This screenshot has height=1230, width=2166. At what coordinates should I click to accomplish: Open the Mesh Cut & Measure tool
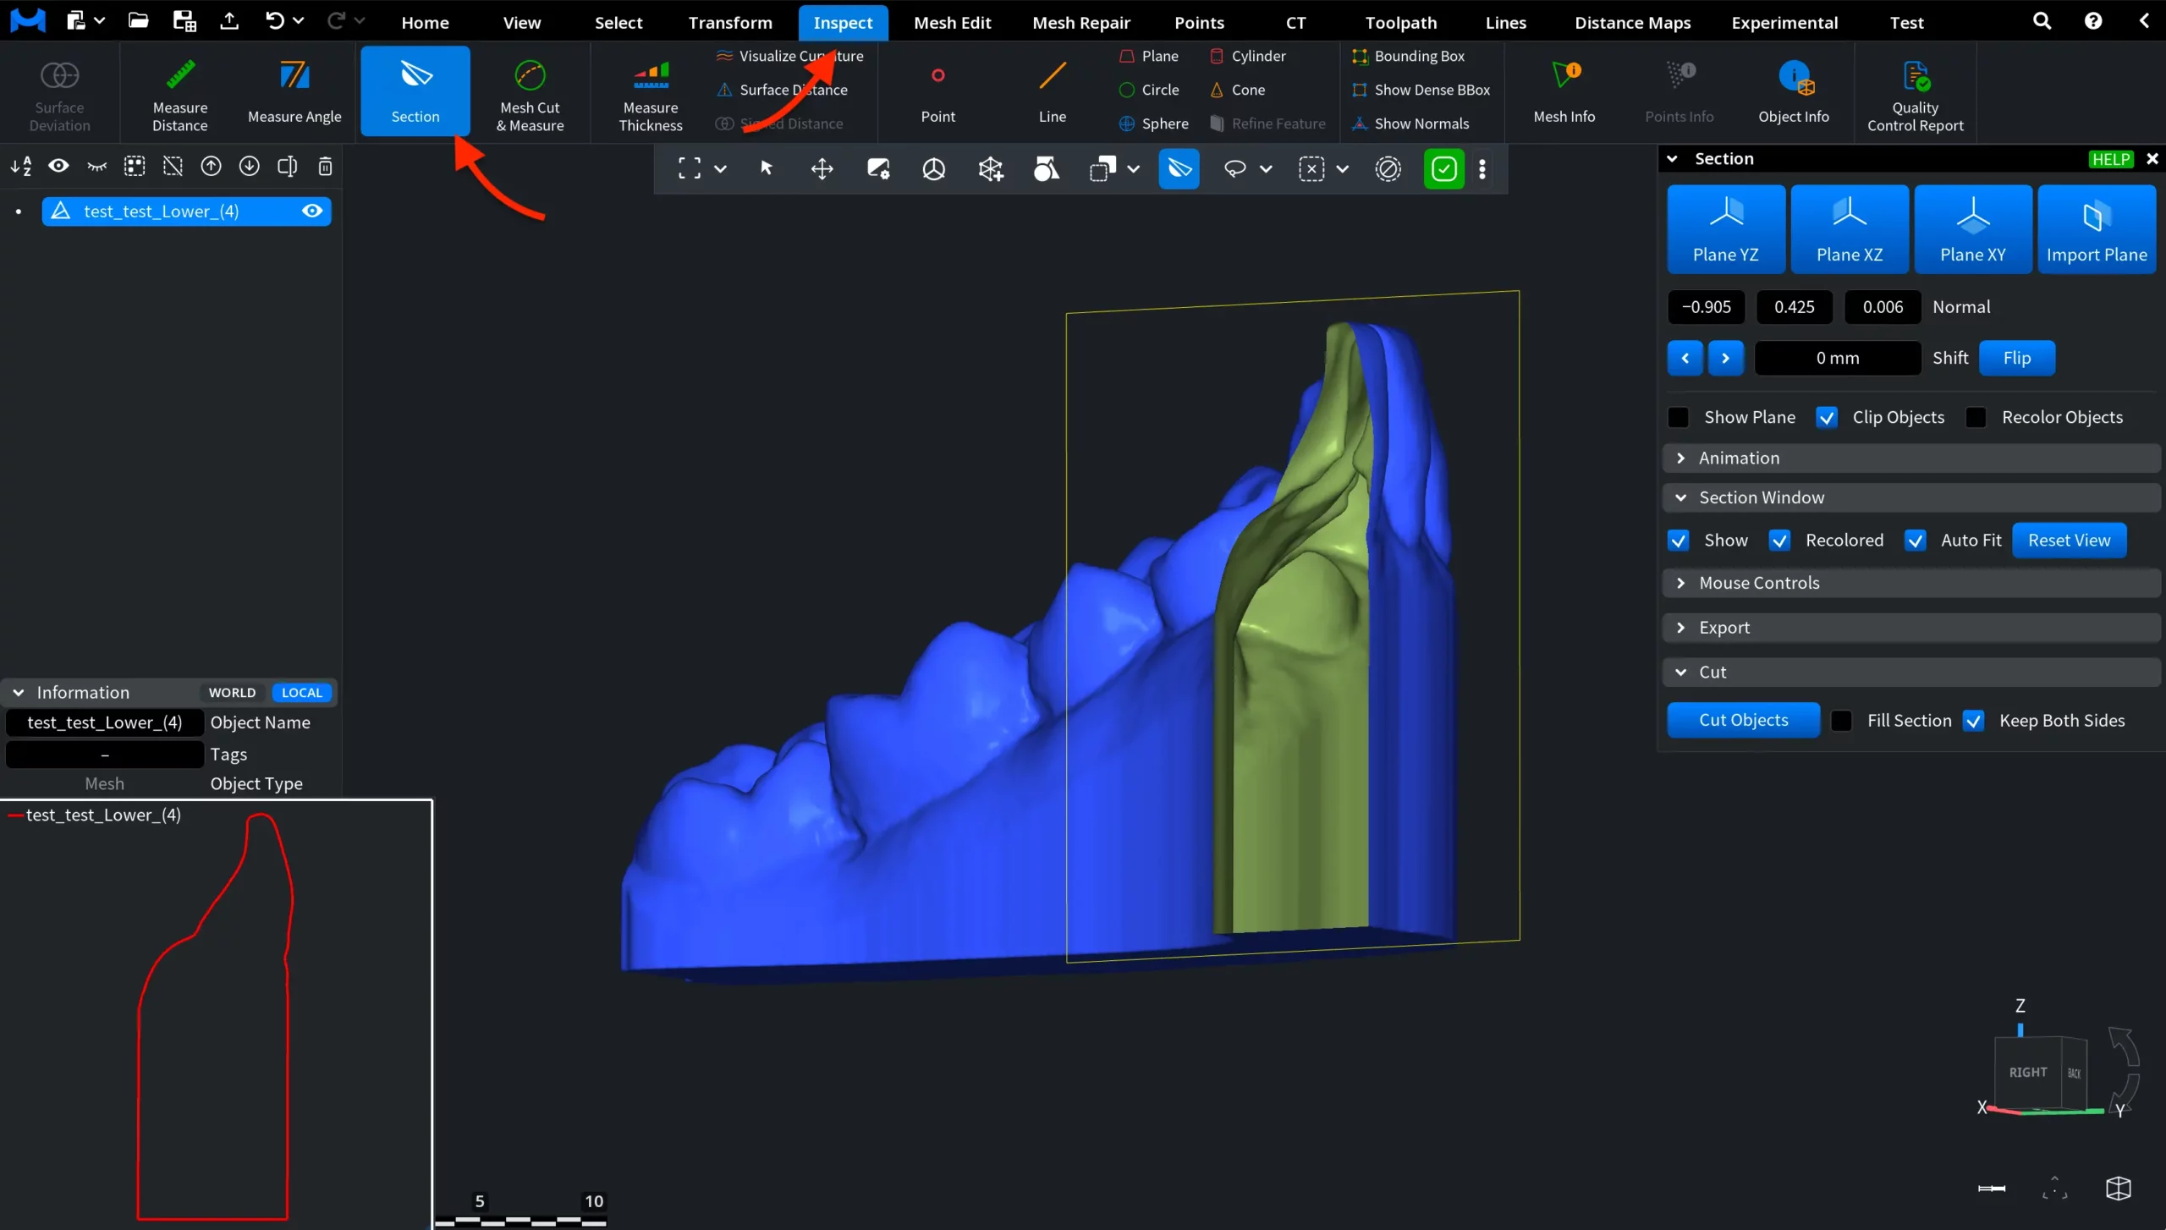pos(530,93)
